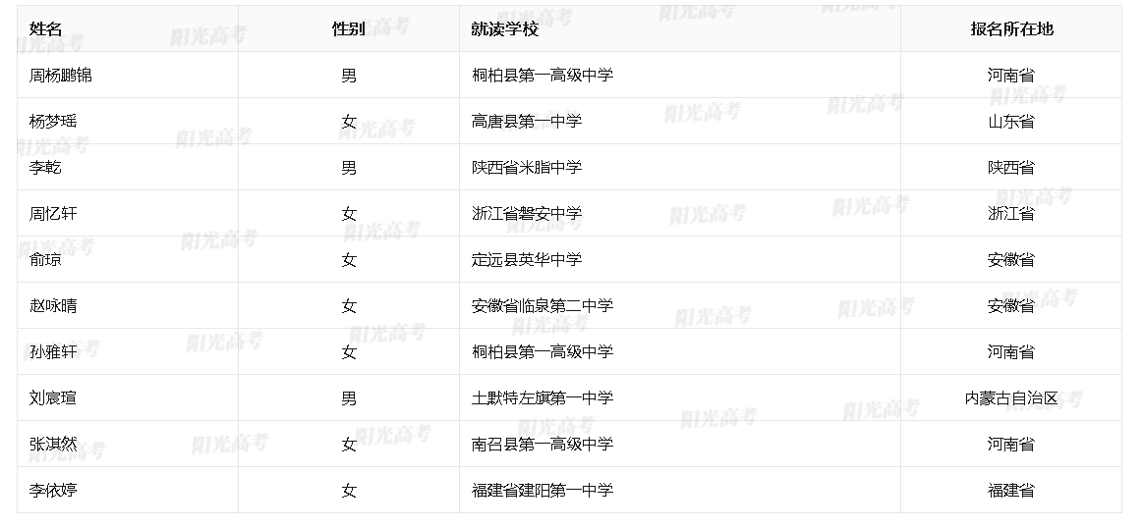Click 女 in 张淇然's row
The width and height of the screenshot is (1144, 528).
click(x=349, y=445)
